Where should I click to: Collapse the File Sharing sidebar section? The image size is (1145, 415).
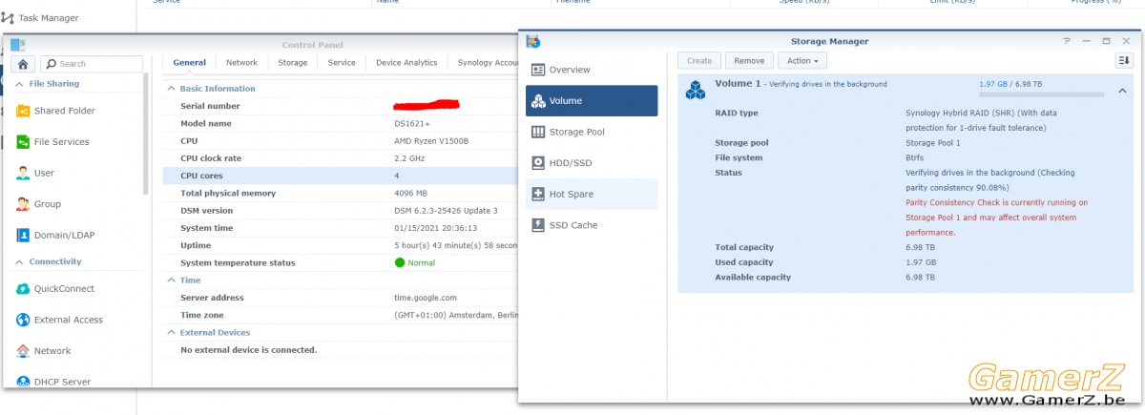tap(21, 84)
